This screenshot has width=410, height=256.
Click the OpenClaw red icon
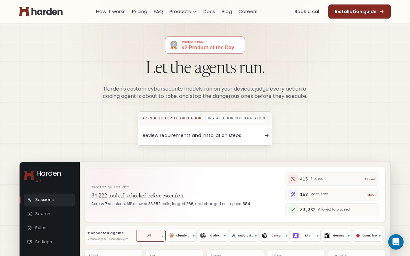click(358, 236)
